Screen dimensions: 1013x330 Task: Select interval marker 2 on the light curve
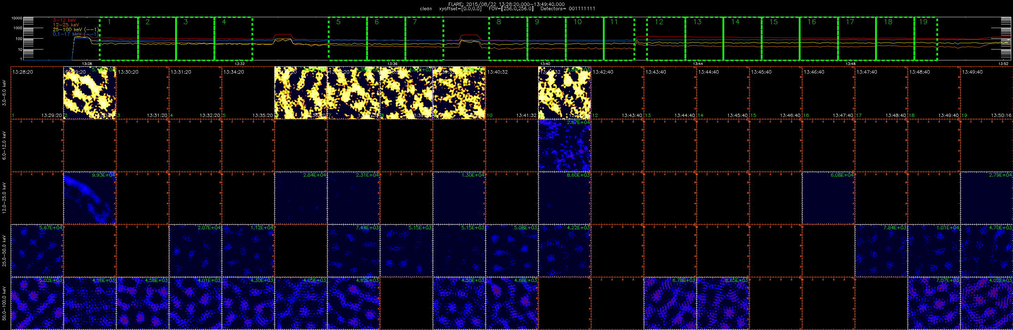(147, 22)
